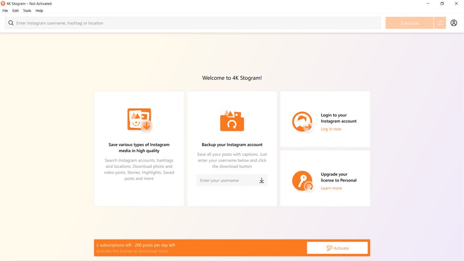Follow the Log in now link
This screenshot has height=261, width=464.
coord(331,129)
